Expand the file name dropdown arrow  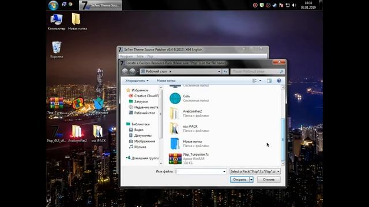(x=224, y=171)
